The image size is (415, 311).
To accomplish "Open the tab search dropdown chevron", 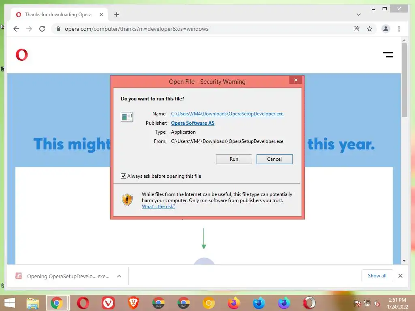I will tap(358, 15).
